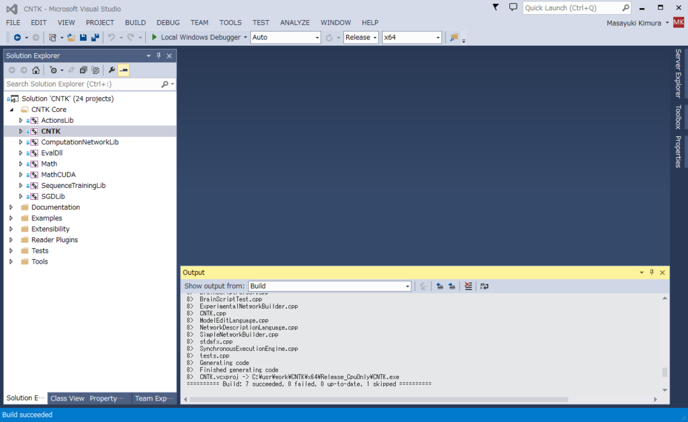Expand the Documentation folder
The image size is (688, 422).
pyautogui.click(x=11, y=207)
